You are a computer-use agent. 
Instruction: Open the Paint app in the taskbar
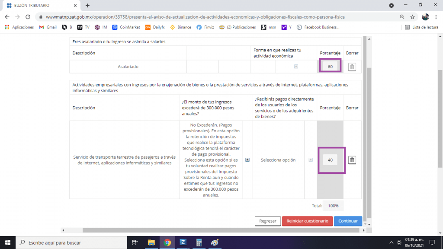tap(215, 243)
